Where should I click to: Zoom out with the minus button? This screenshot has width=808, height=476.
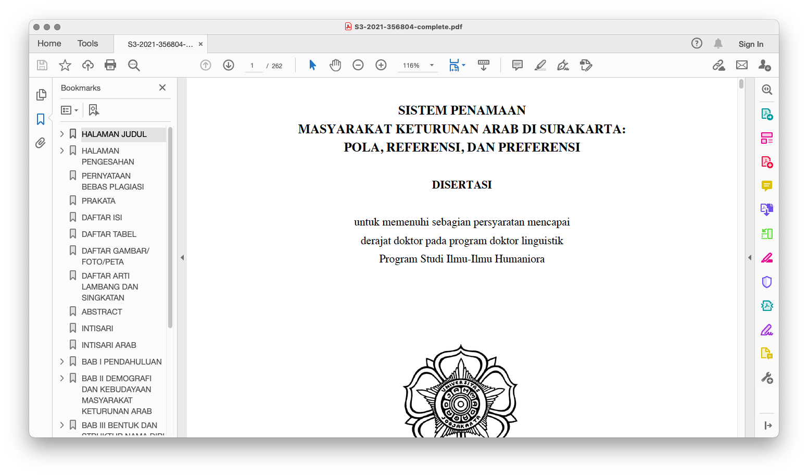(358, 65)
